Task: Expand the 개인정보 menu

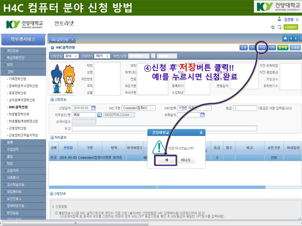Action: point(23,51)
